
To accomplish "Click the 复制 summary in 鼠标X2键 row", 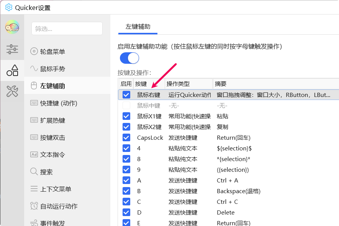I will tap(223, 127).
